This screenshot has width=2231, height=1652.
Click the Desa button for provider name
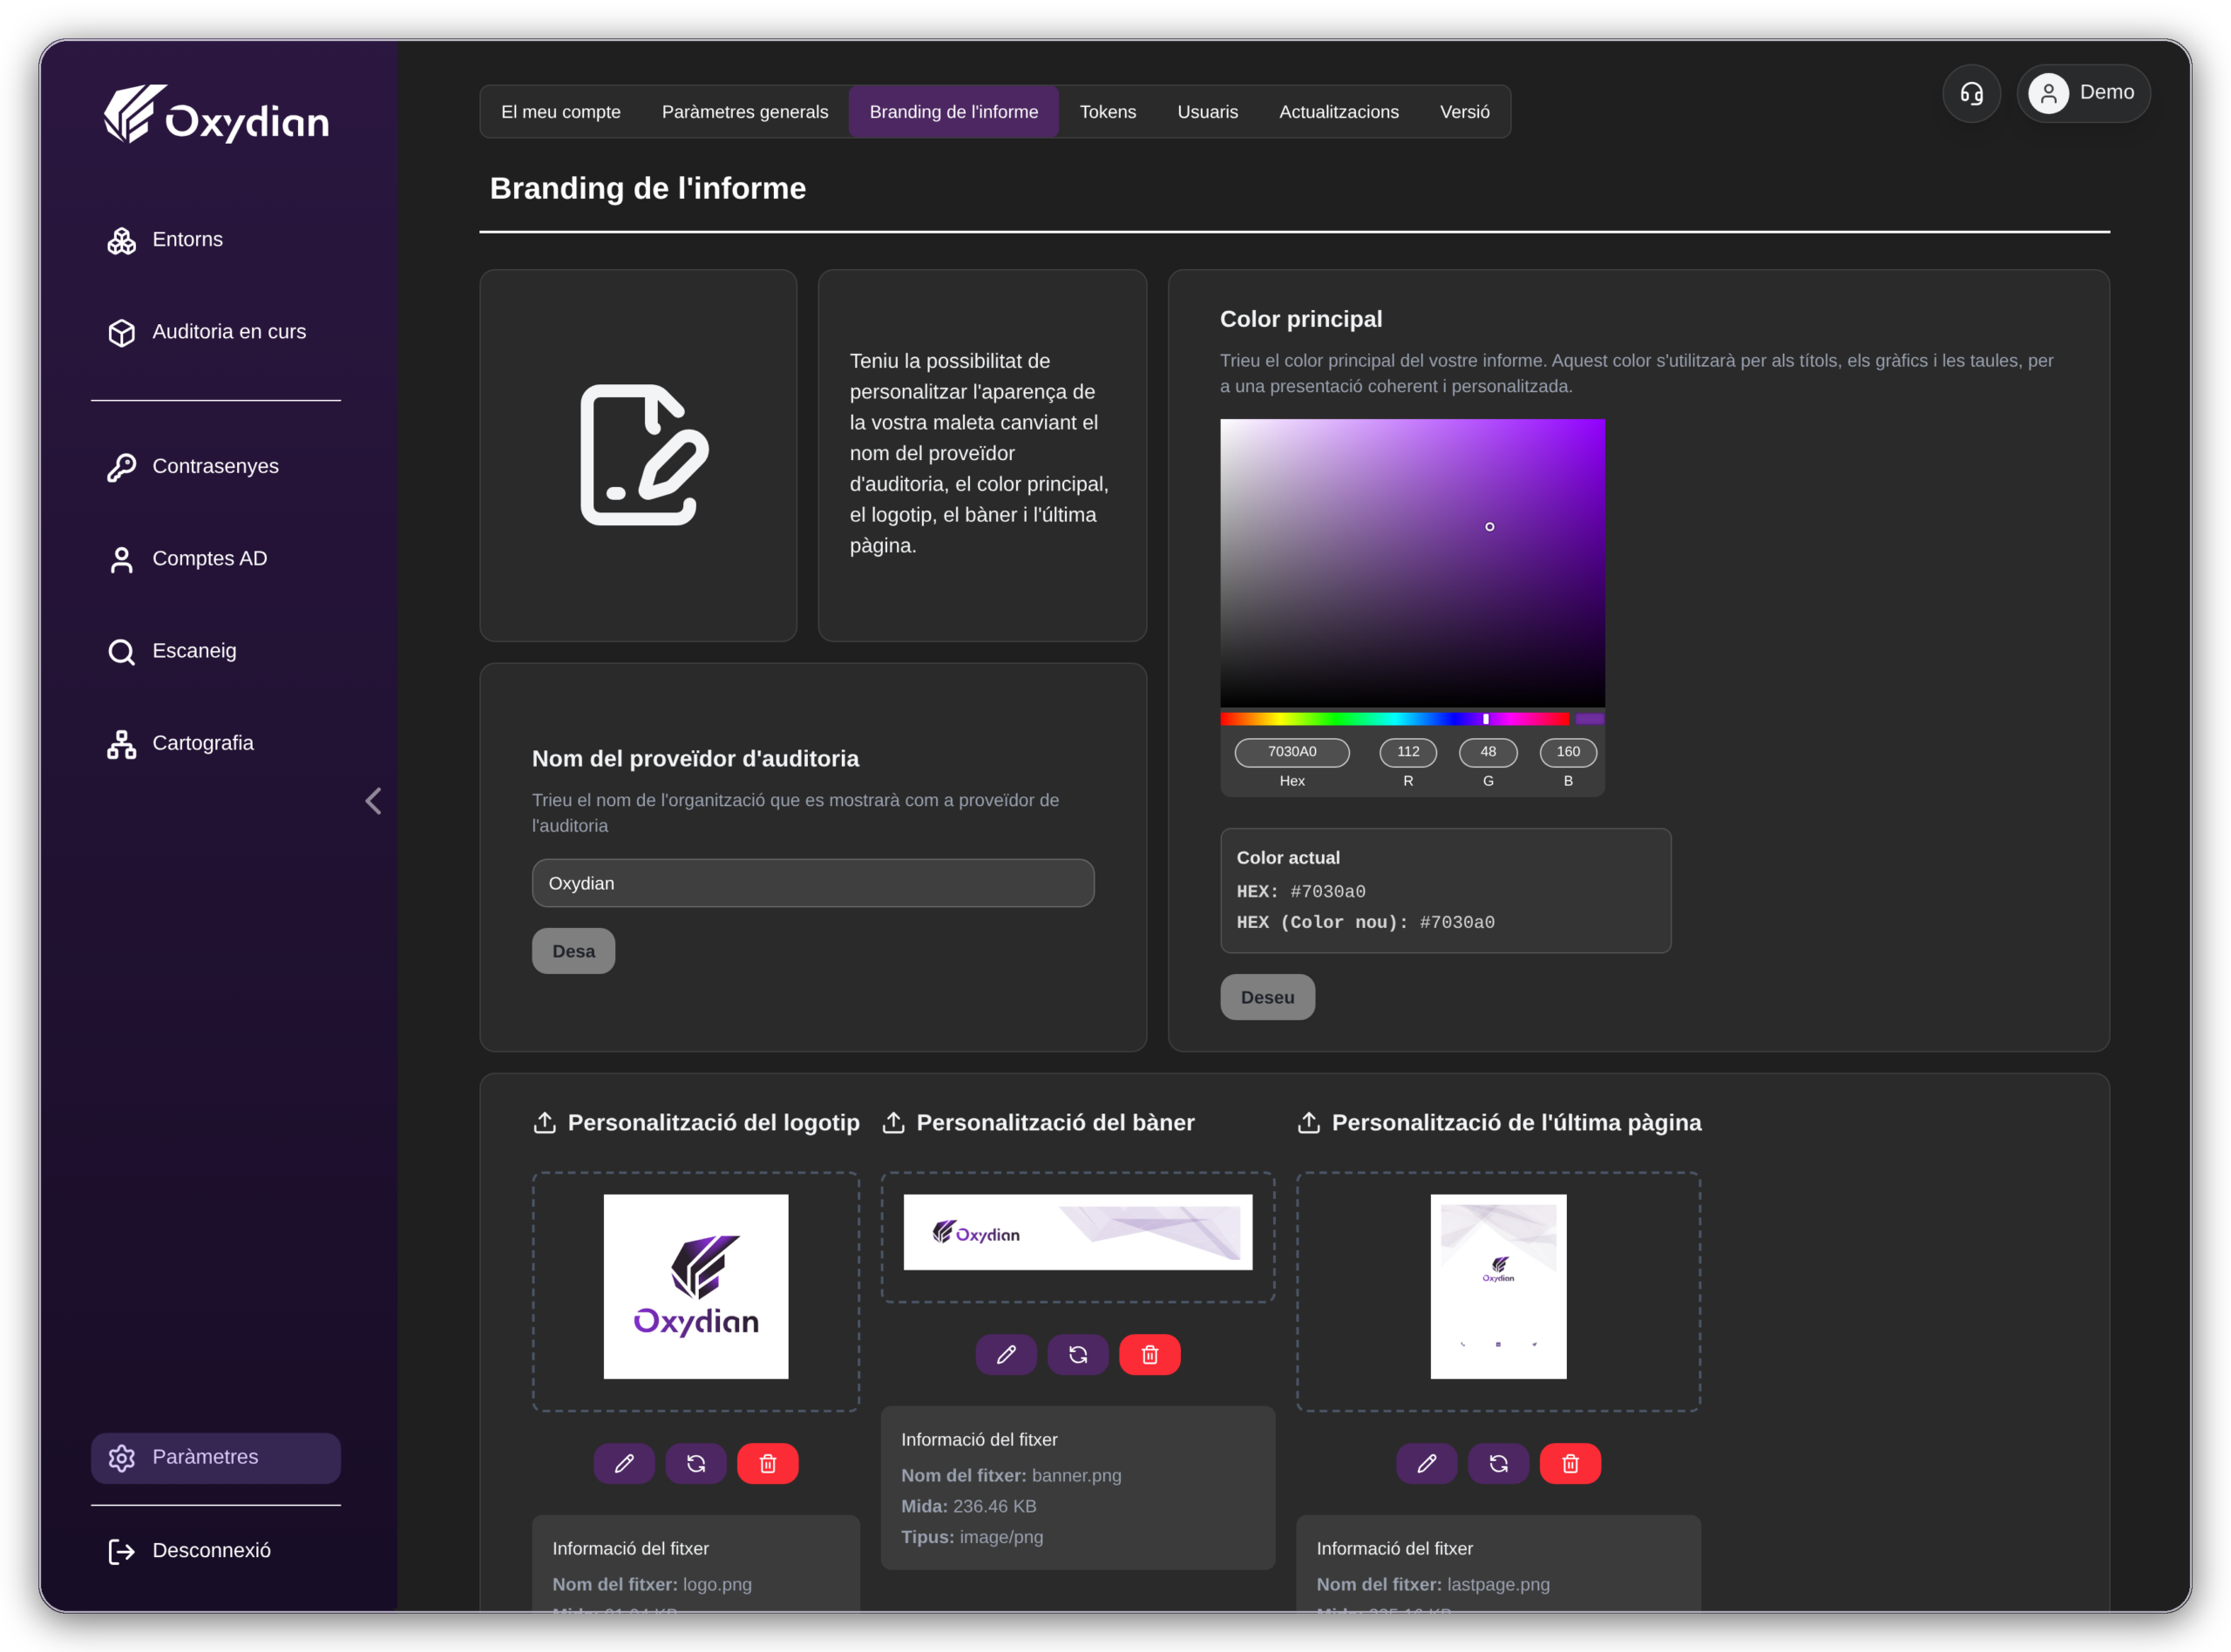(574, 952)
